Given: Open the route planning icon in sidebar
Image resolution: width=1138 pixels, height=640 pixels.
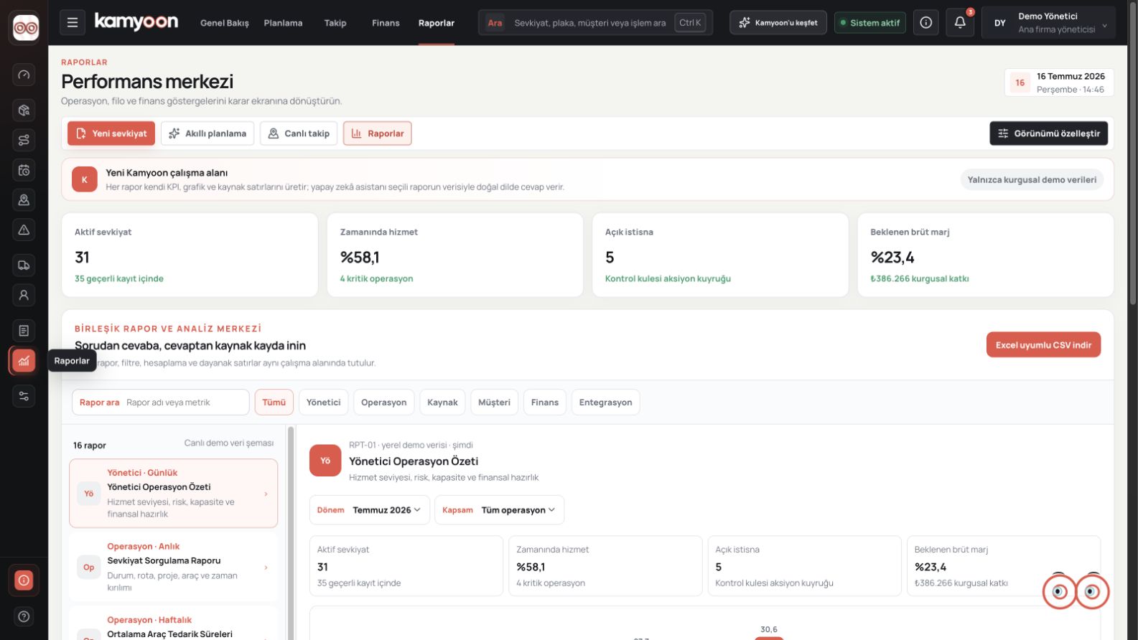Looking at the screenshot, I should 24,140.
